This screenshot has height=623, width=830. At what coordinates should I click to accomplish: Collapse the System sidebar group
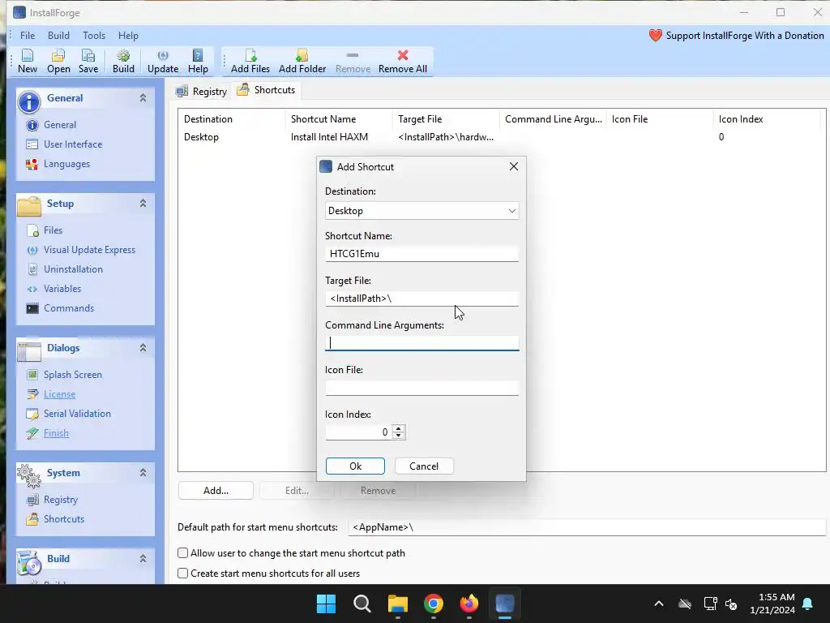pyautogui.click(x=143, y=473)
